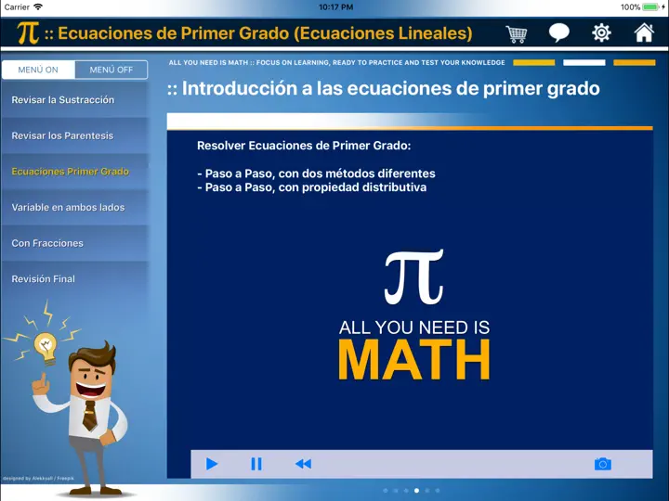Tap the first page indicator dot
The image size is (669, 501).
(386, 491)
